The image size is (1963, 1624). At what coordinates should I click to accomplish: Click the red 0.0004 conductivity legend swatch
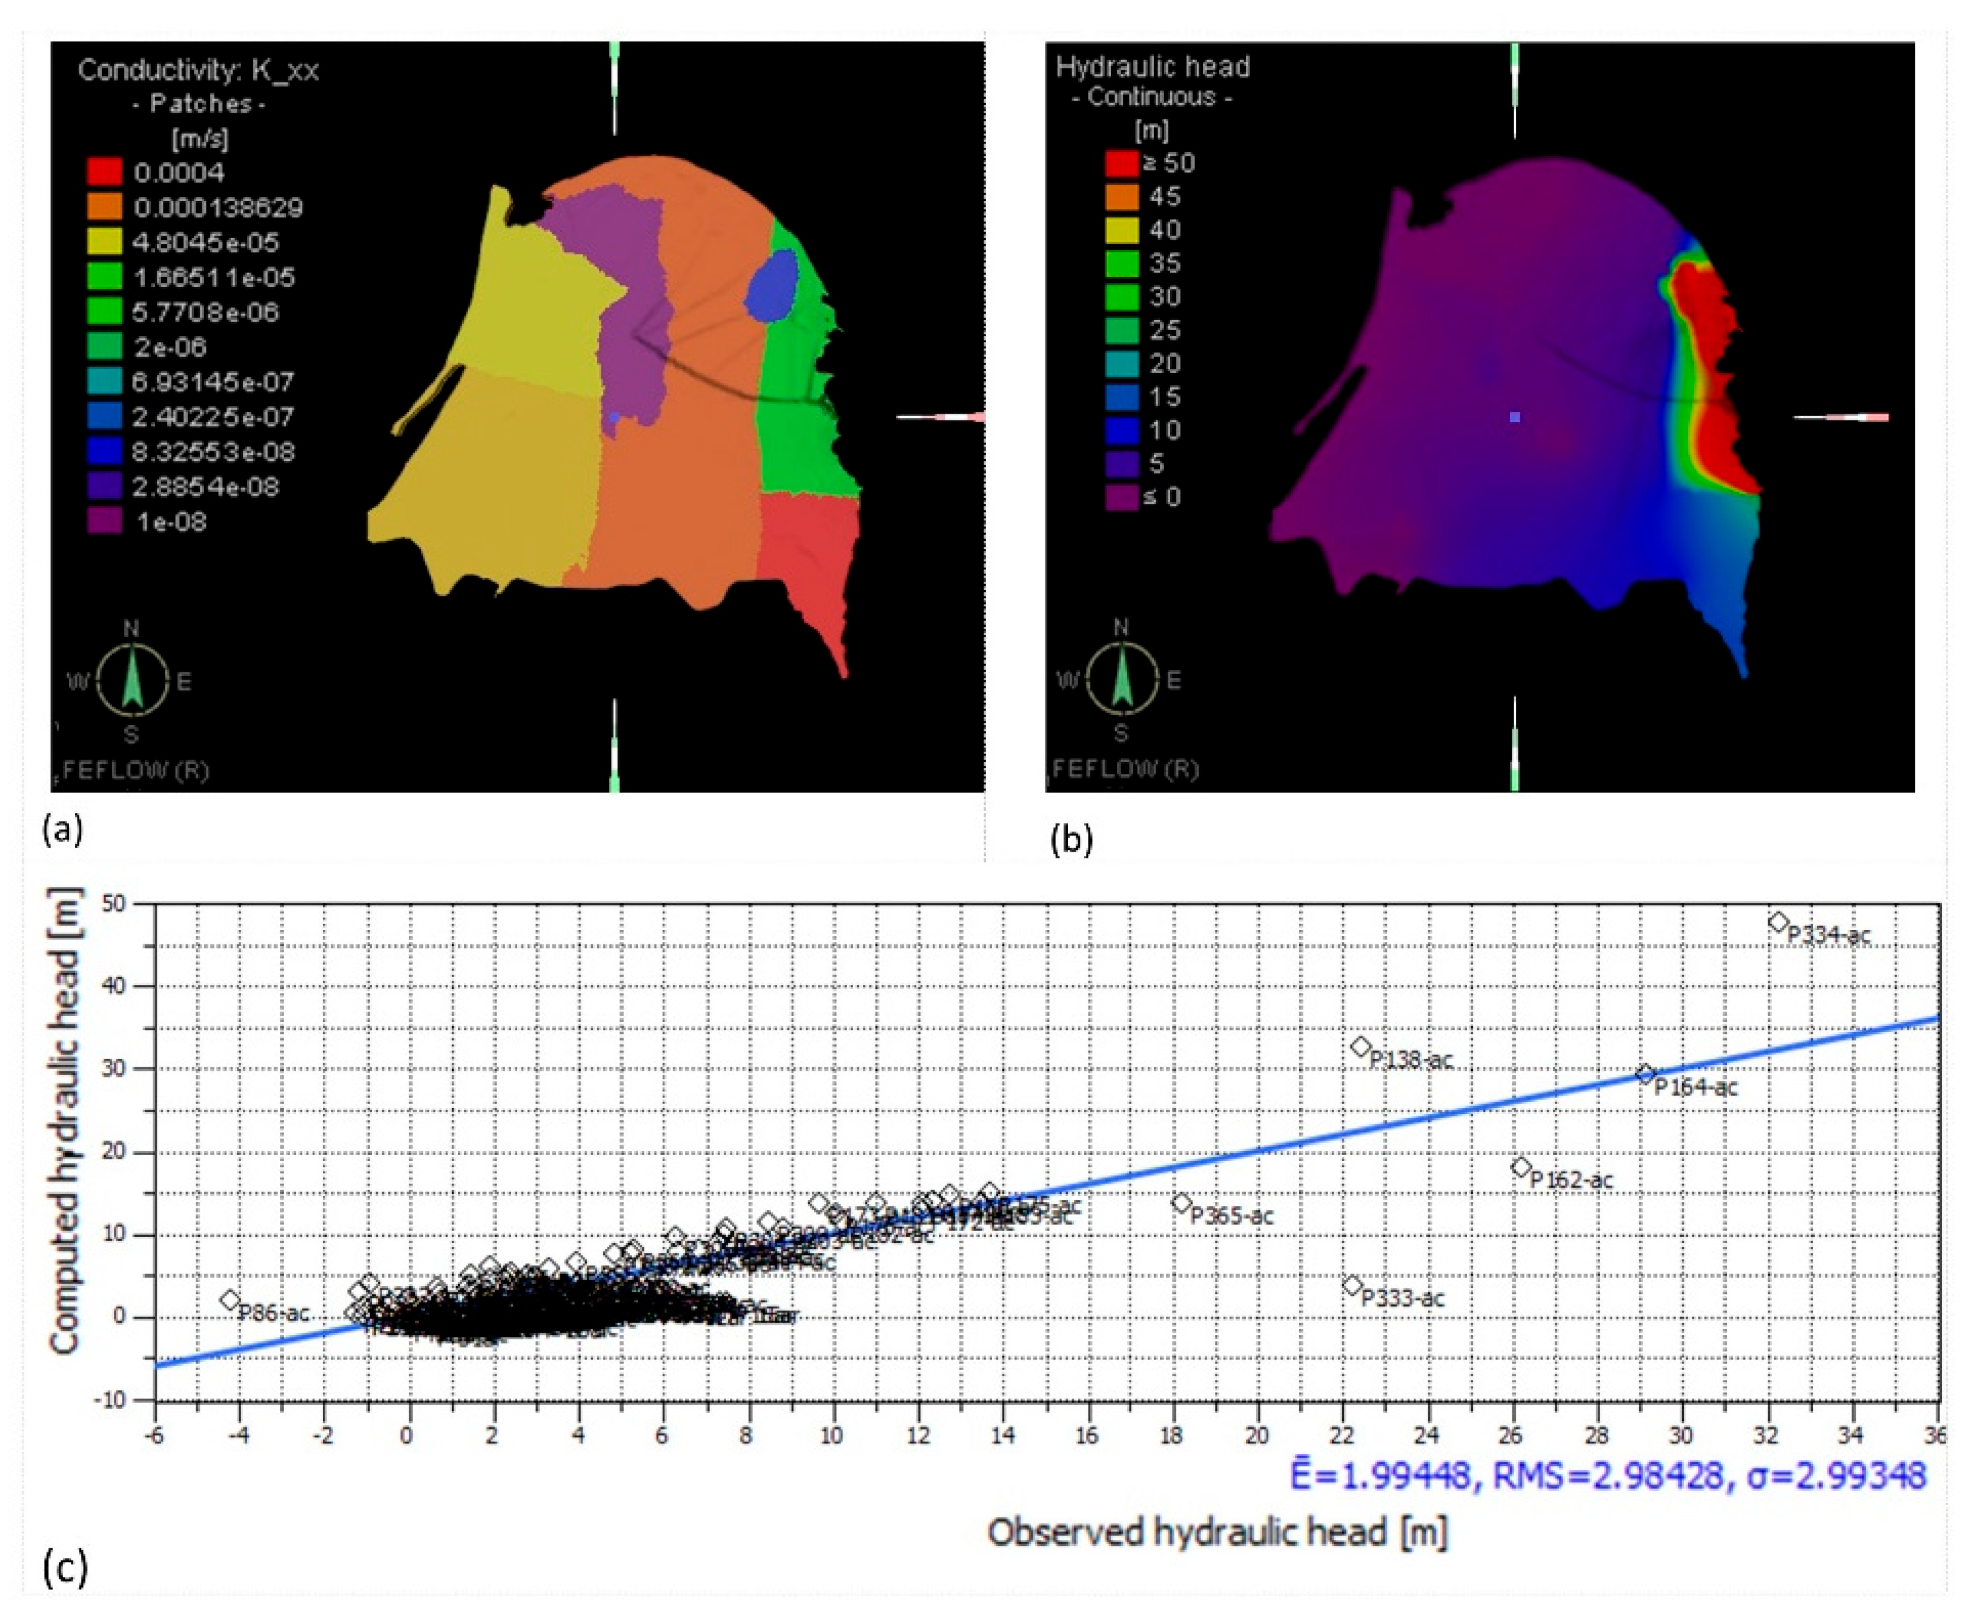(105, 172)
